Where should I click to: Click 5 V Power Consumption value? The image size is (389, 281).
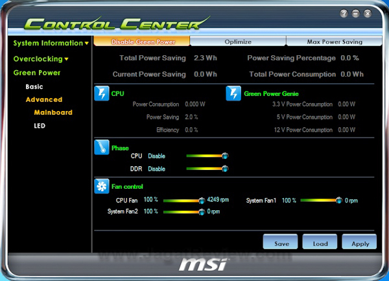(347, 117)
